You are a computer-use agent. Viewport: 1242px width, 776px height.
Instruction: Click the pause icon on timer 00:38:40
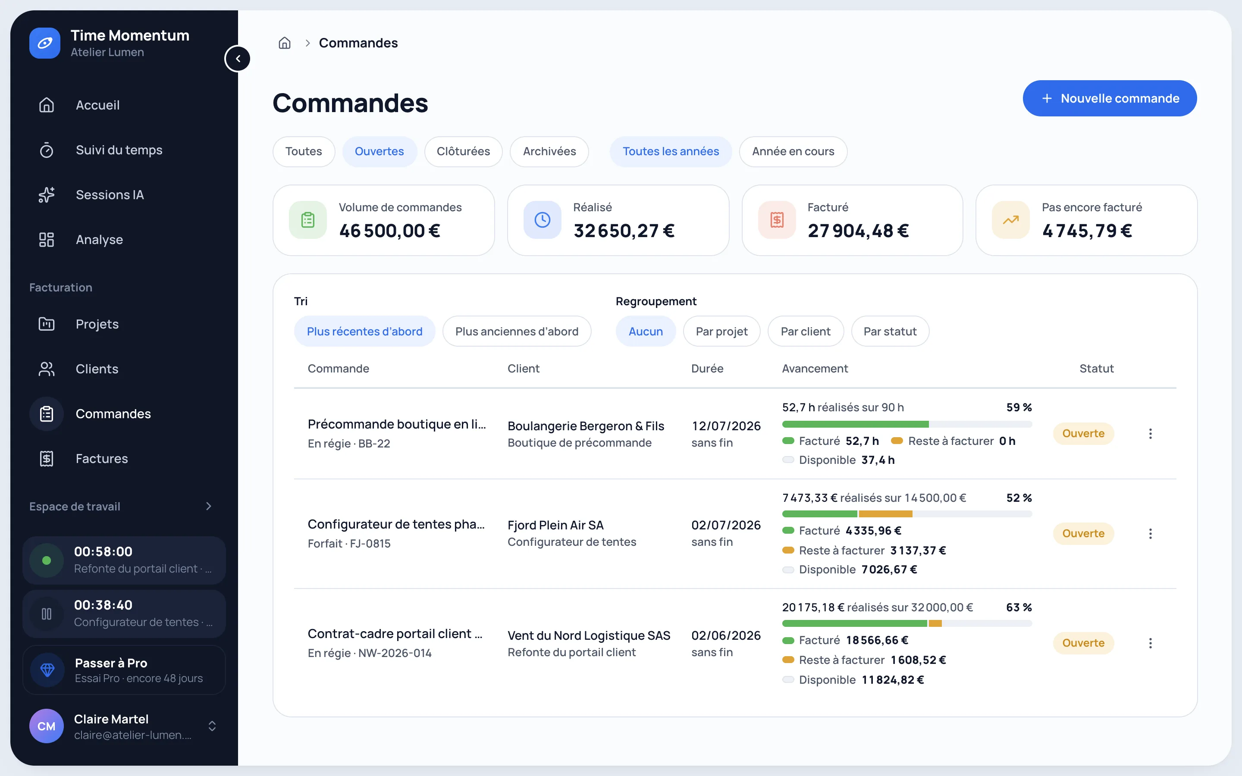click(47, 614)
